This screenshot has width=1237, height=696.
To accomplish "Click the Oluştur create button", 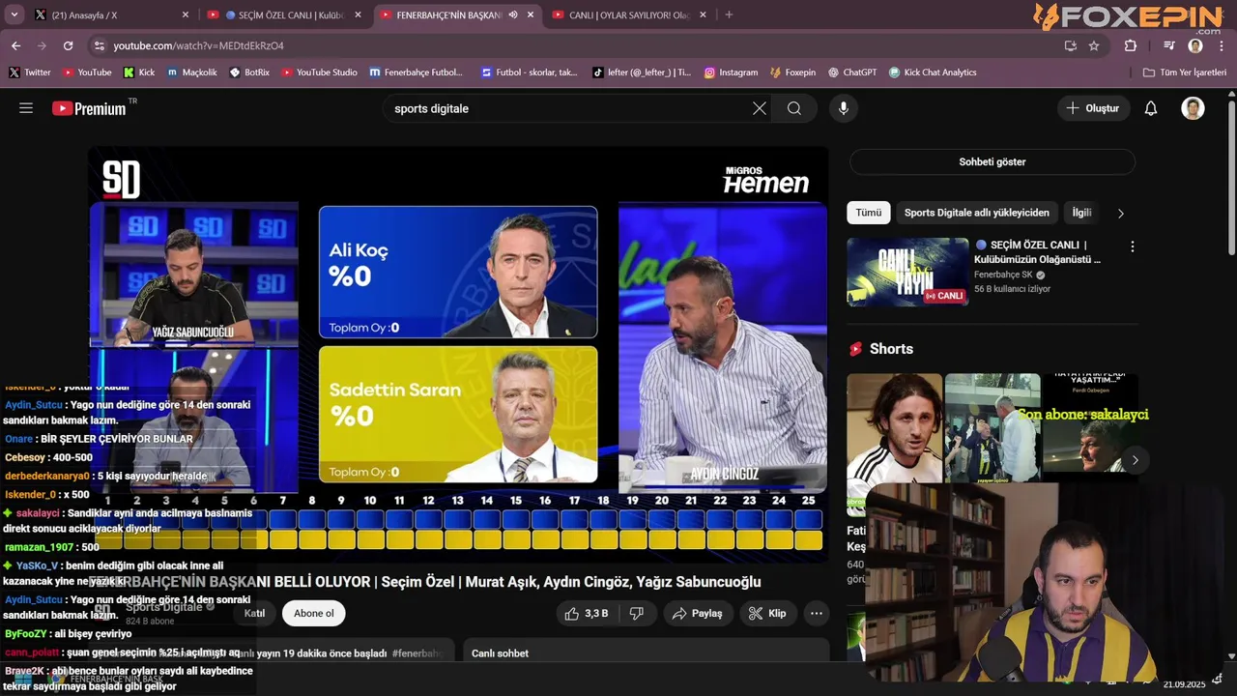I will (1093, 108).
